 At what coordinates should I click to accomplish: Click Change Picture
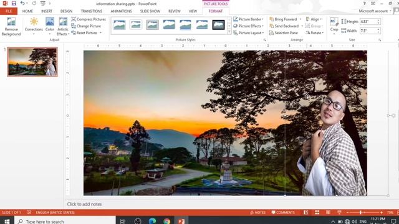pos(86,26)
